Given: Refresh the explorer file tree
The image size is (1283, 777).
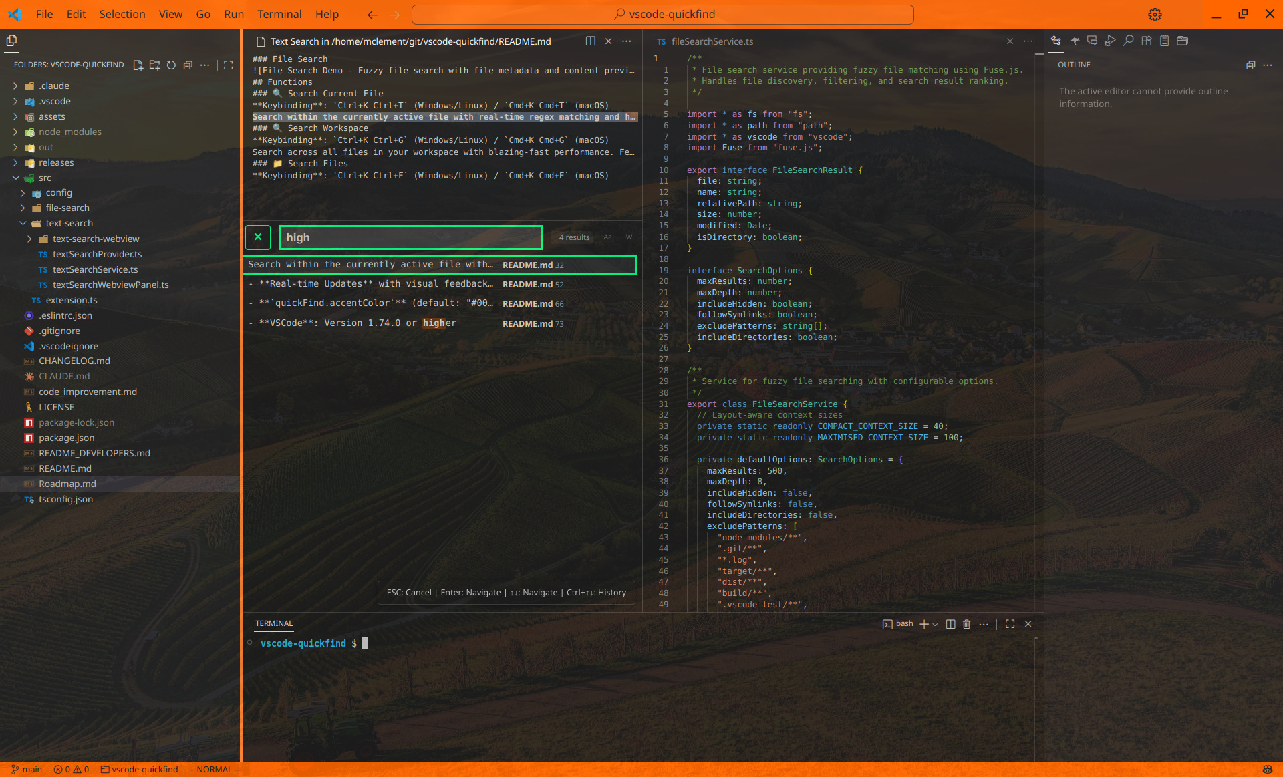Looking at the screenshot, I should pos(171,65).
